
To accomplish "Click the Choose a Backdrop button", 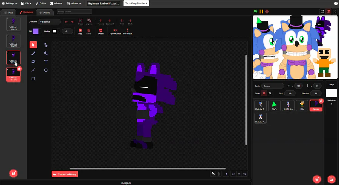I will (331, 179).
